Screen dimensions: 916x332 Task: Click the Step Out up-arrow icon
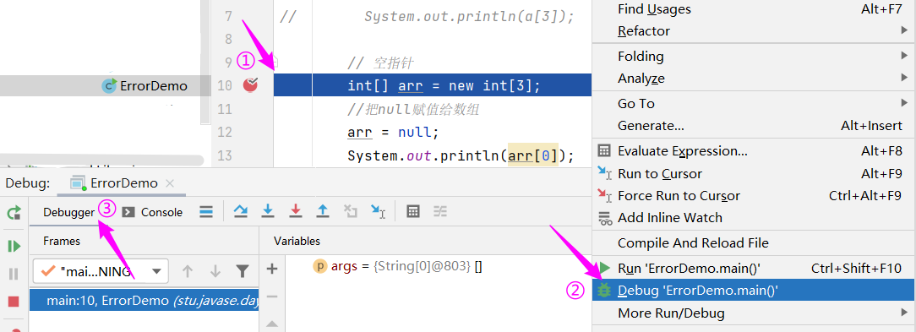(x=323, y=211)
